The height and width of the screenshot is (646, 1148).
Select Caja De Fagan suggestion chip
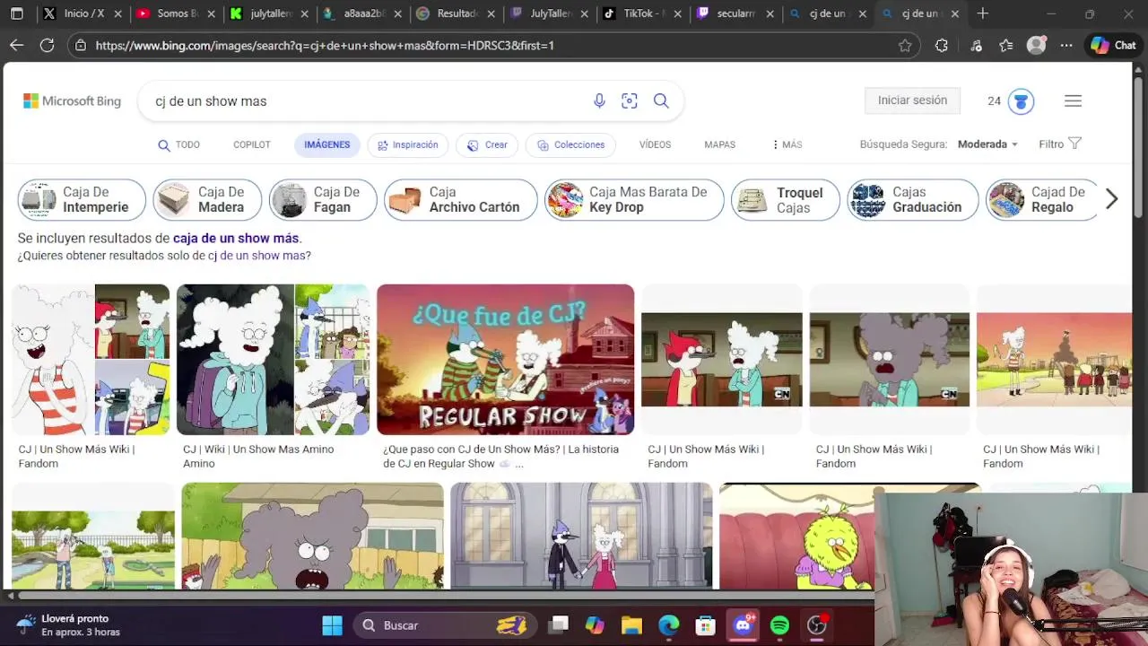coord(323,199)
